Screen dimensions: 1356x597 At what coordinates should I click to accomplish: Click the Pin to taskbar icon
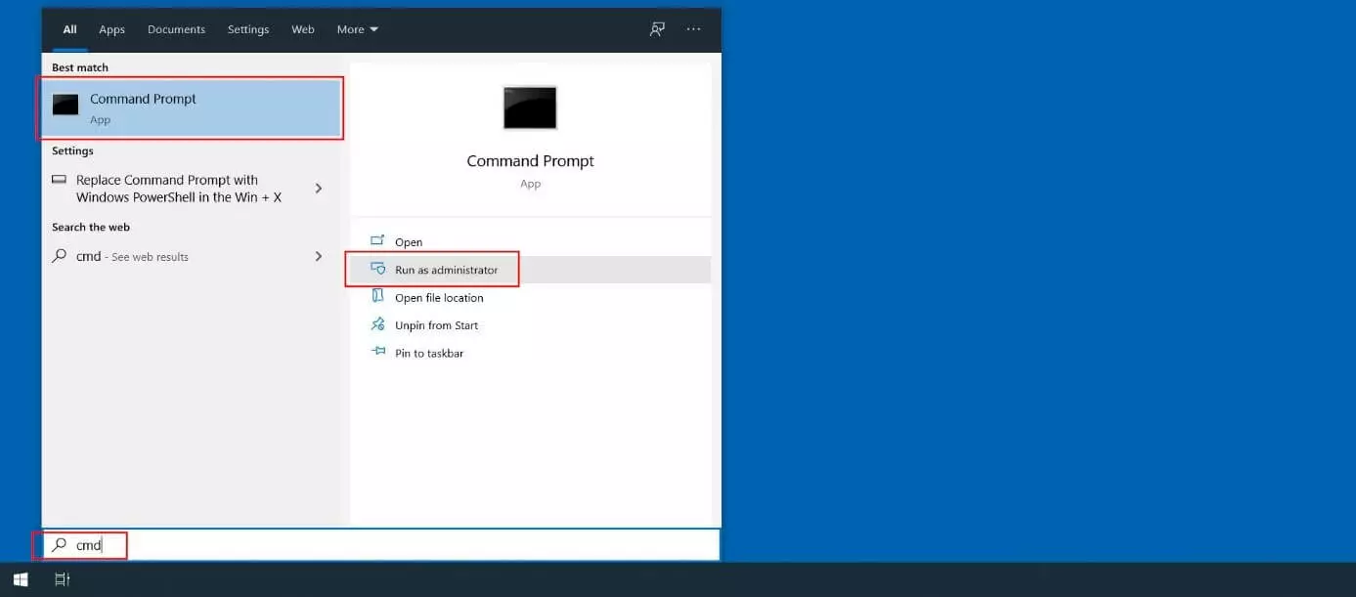click(378, 353)
